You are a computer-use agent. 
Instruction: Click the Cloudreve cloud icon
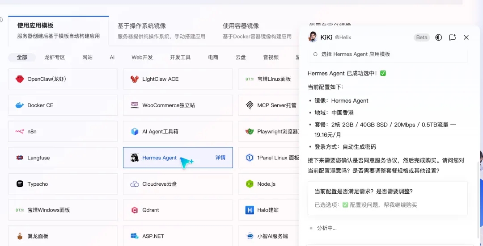point(135,184)
